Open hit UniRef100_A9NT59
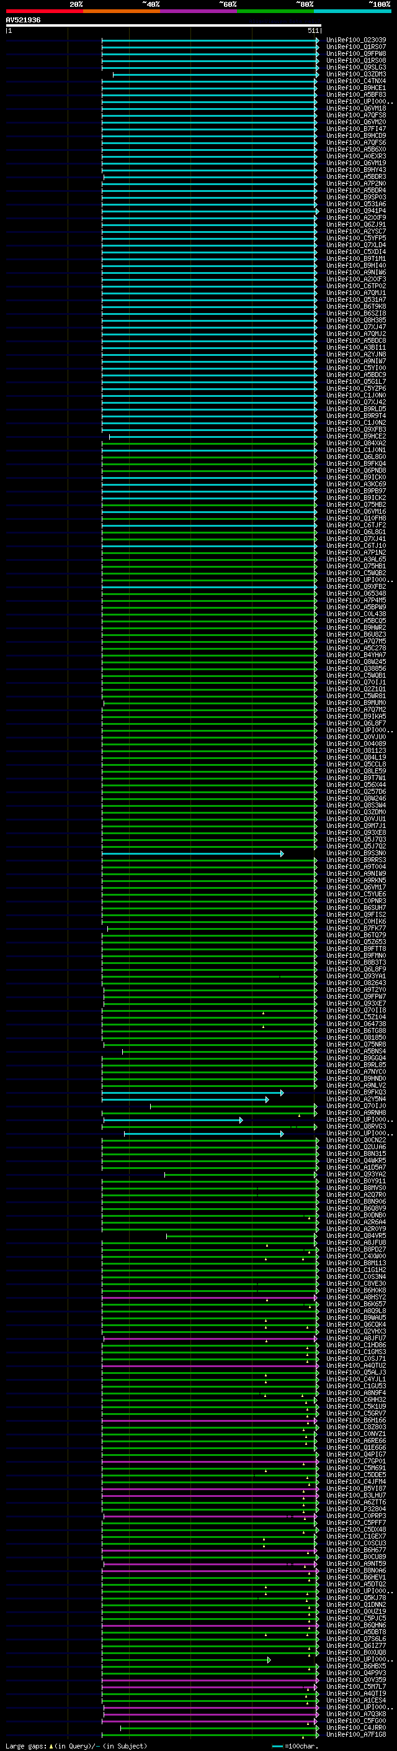Screen dimensions: 397x1751 (x=356, y=1563)
